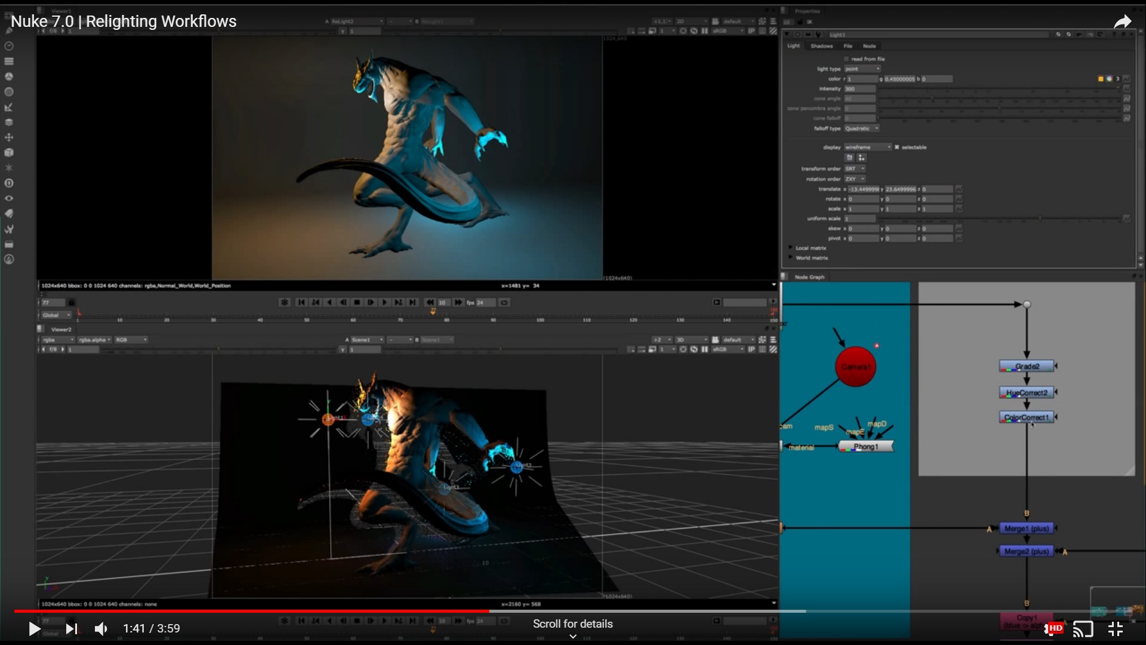Exit YouTube full screen mode
Screen dimensions: 1146x645
click(x=1115, y=628)
